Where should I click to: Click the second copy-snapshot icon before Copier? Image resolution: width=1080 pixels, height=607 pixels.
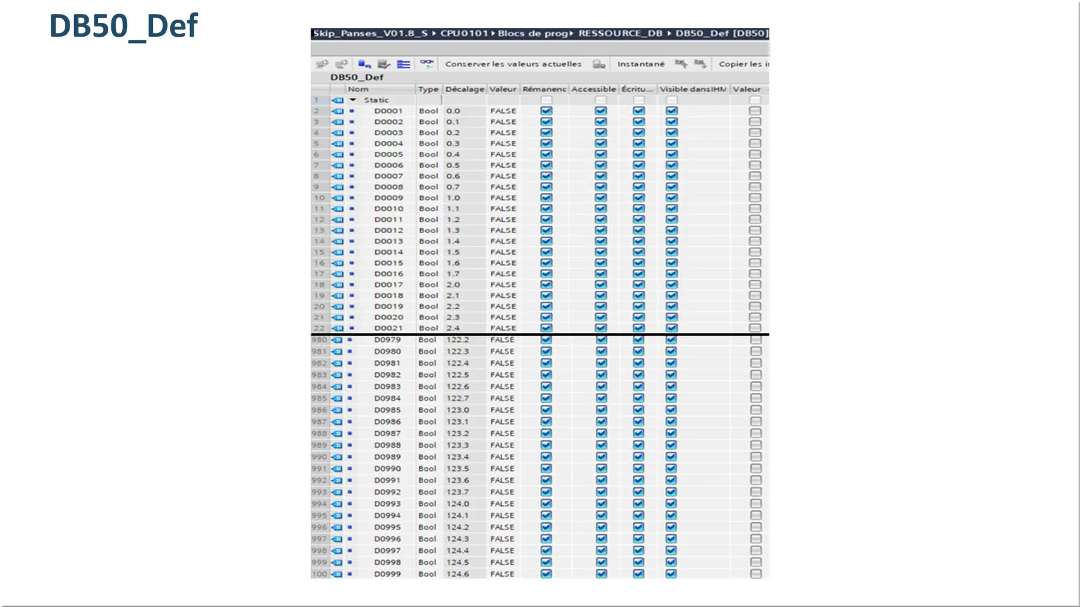[x=700, y=64]
